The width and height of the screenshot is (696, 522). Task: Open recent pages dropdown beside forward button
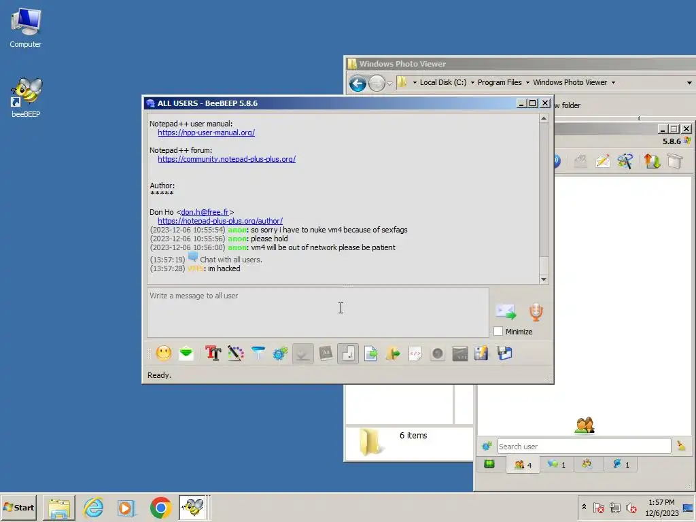(x=389, y=83)
